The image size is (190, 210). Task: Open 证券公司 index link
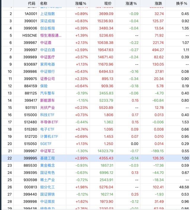click(x=47, y=79)
